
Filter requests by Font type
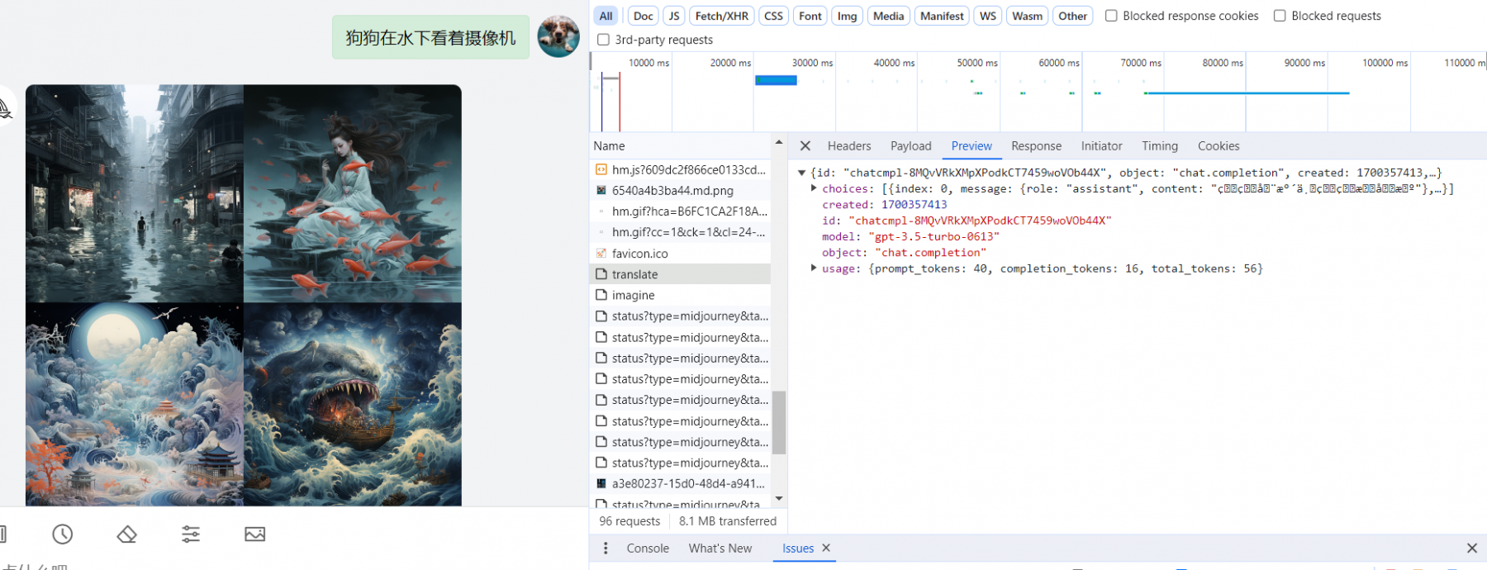point(810,16)
